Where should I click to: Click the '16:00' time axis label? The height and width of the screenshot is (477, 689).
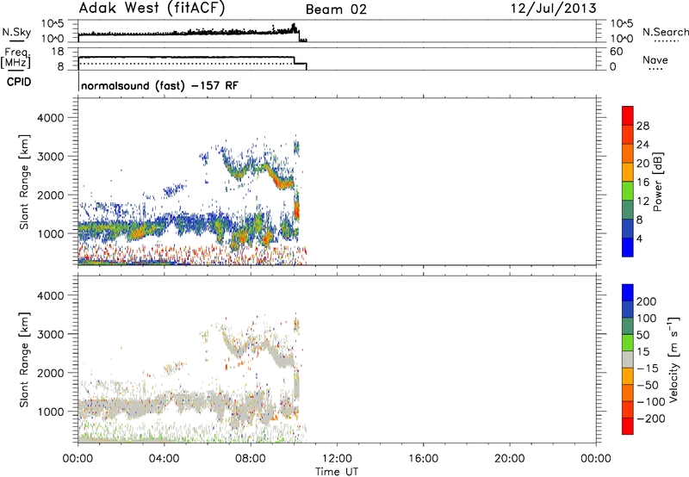[x=423, y=459]
